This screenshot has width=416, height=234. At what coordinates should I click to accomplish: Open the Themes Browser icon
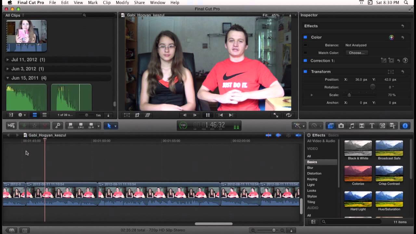(x=392, y=126)
